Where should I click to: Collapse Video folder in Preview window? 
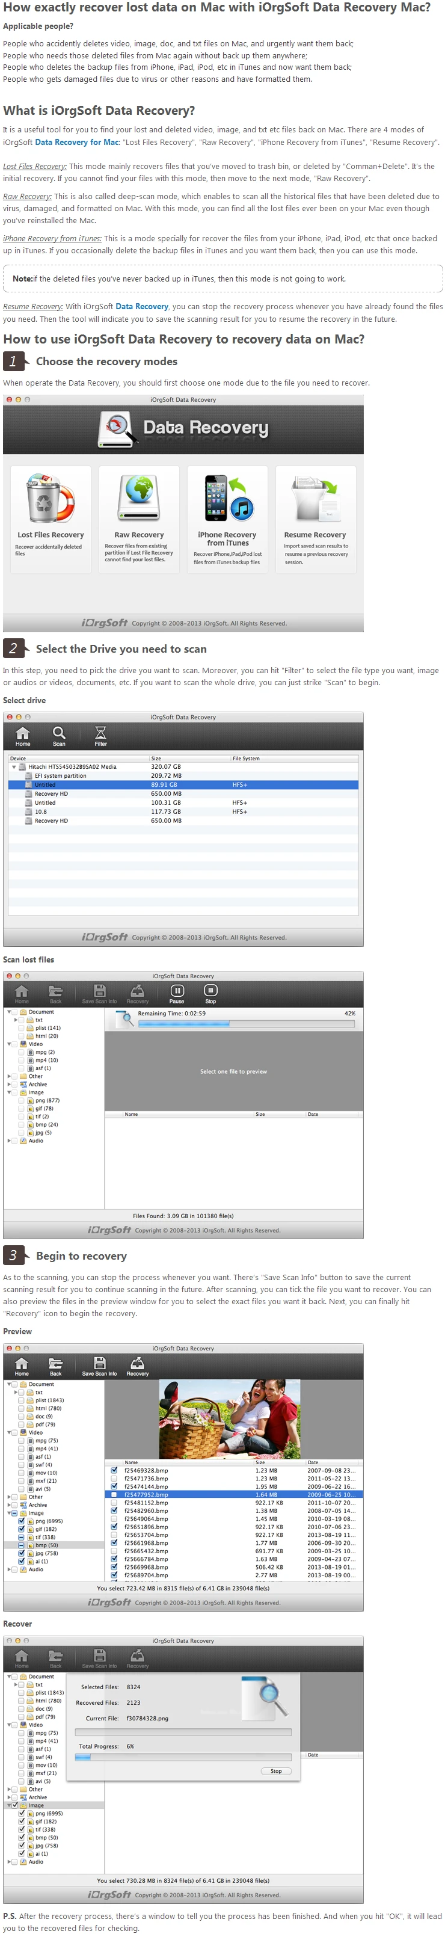point(9,1432)
